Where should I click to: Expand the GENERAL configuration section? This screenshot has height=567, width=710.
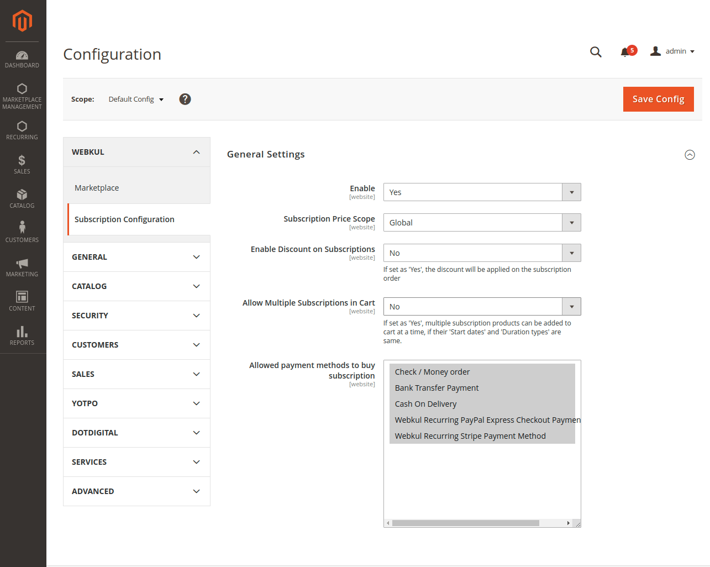[x=137, y=257]
